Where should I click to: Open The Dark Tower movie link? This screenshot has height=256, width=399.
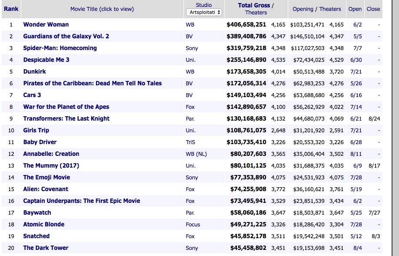(x=46, y=248)
